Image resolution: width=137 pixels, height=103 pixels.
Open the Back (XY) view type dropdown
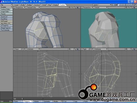pos(20,49)
